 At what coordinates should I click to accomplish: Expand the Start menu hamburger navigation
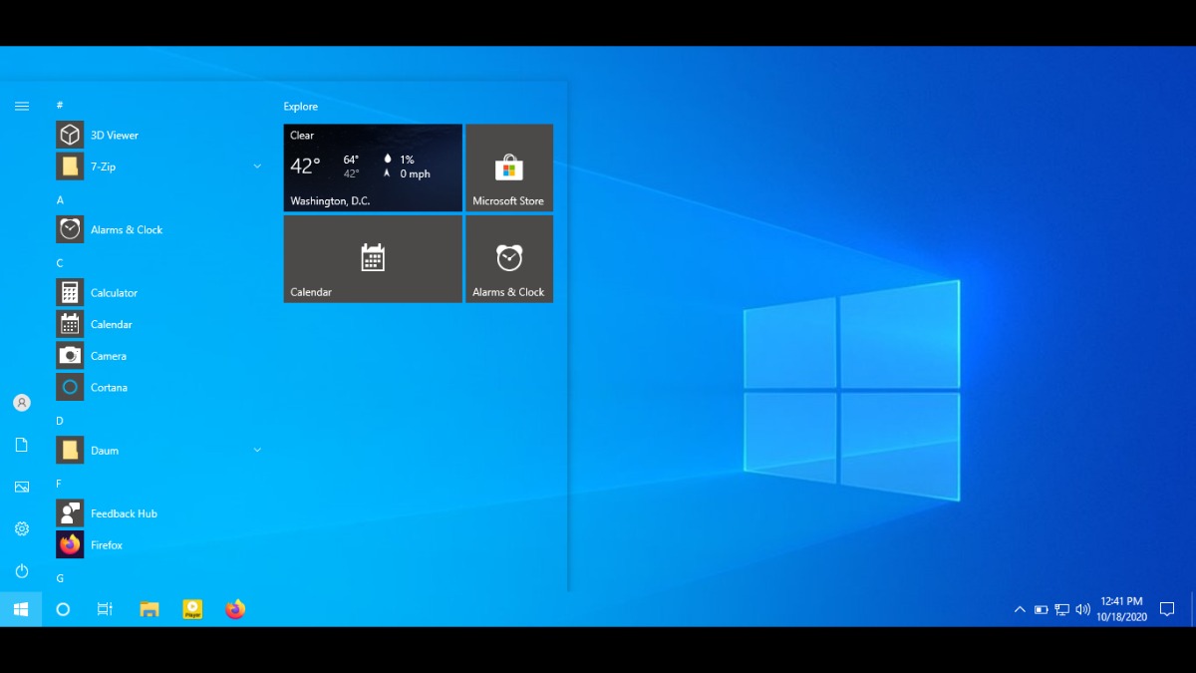[x=21, y=105]
